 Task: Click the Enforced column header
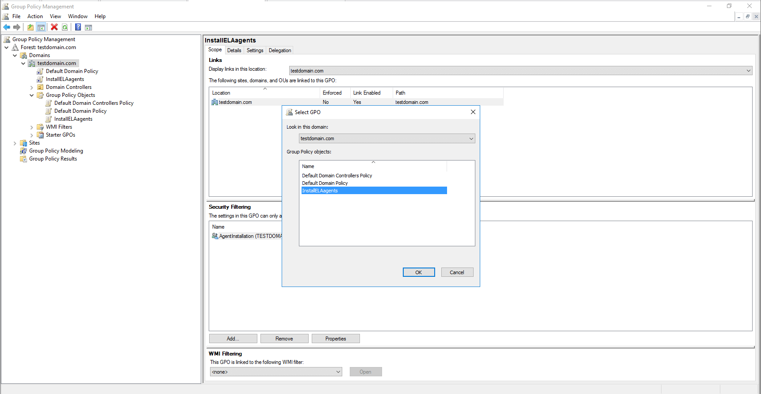click(335, 93)
